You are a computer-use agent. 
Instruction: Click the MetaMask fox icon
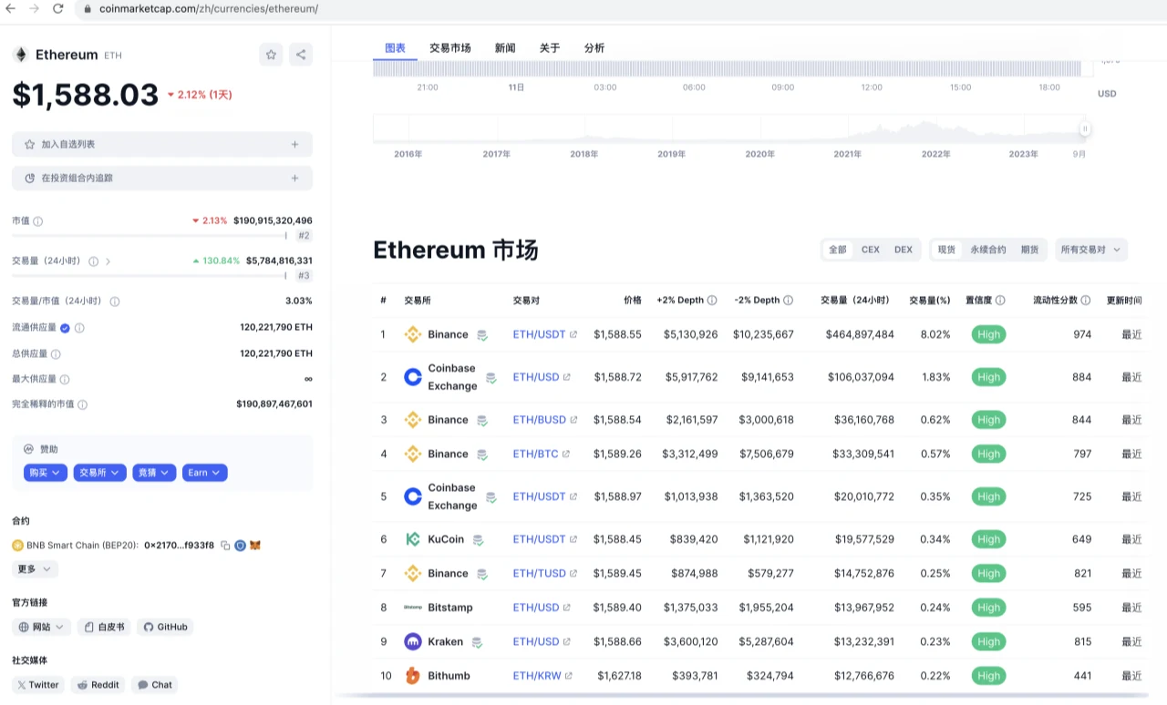click(255, 546)
